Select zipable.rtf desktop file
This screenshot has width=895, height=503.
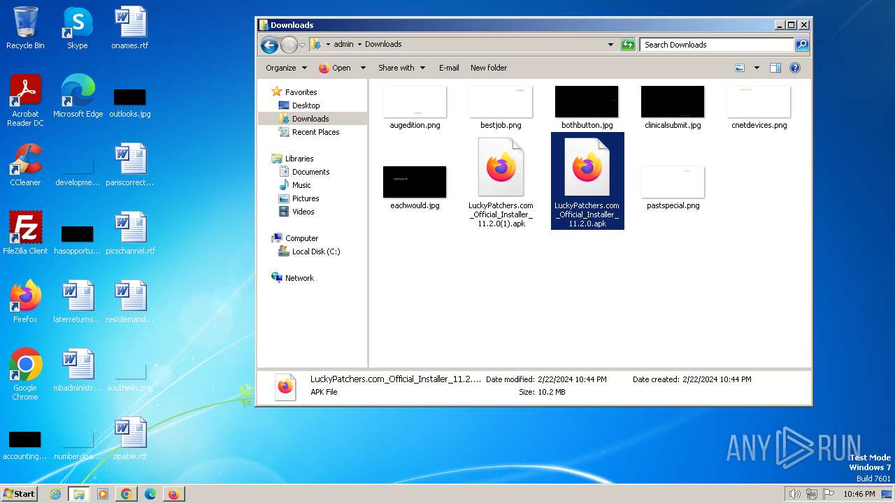click(x=130, y=439)
